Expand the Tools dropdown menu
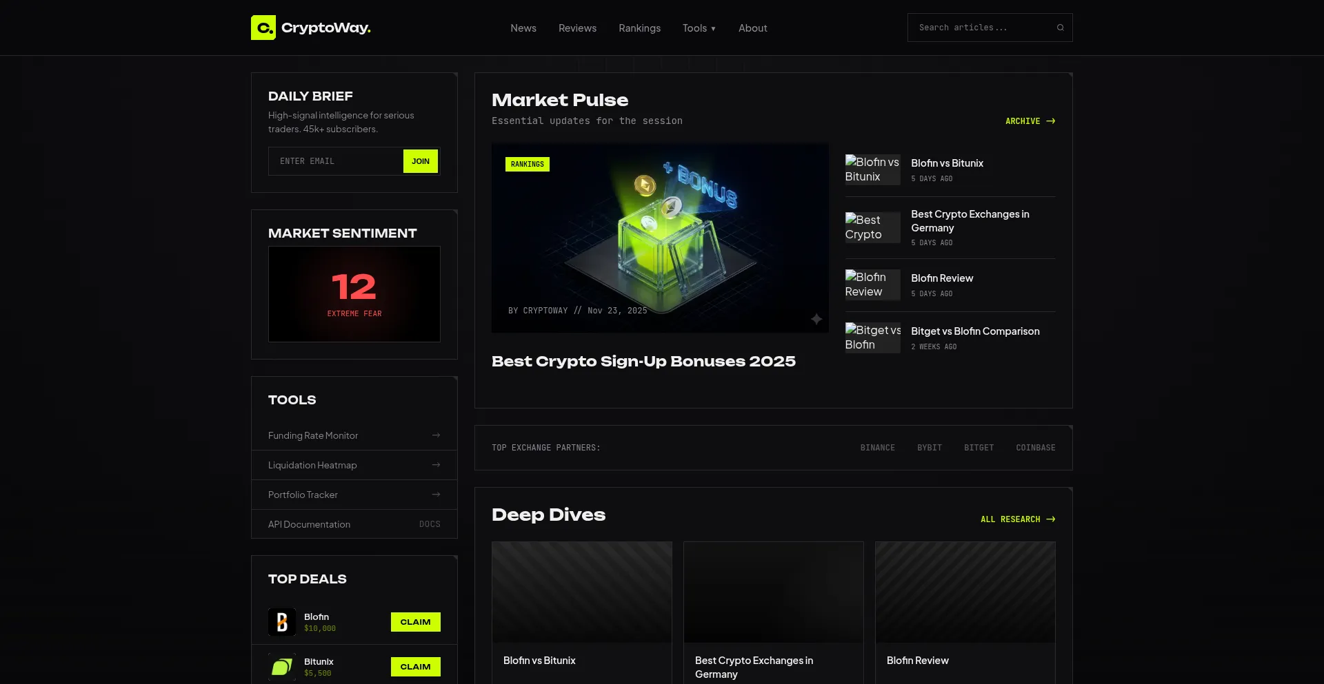 click(x=699, y=28)
